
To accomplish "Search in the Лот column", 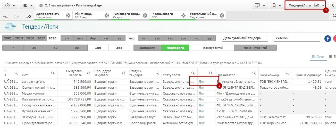I will [x=53, y=73].
